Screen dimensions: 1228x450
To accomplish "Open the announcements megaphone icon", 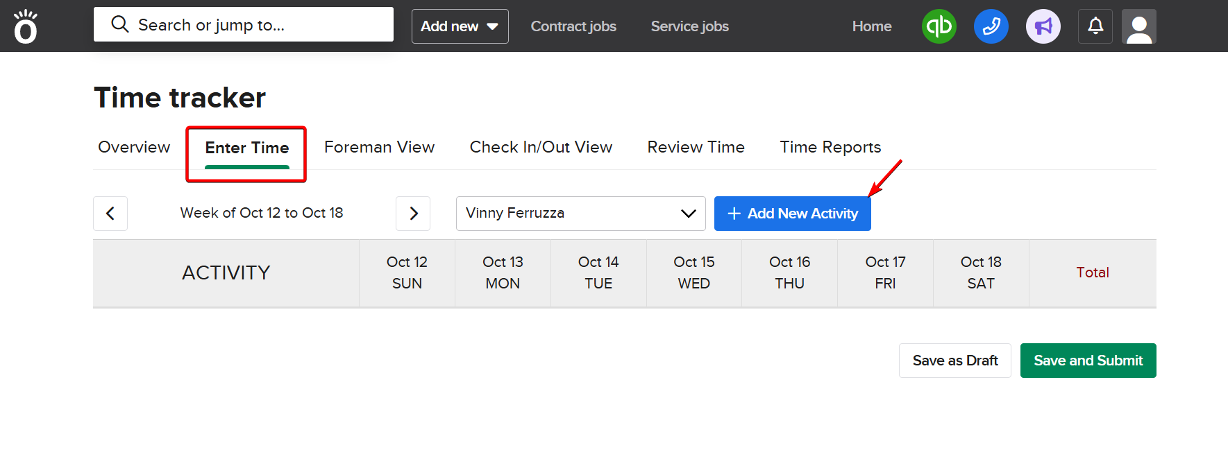I will (1043, 26).
